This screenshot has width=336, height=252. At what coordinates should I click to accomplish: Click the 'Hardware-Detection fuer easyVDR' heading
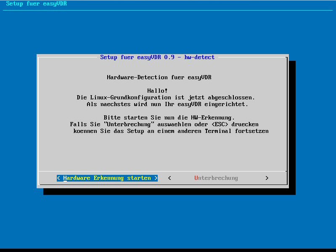[x=159, y=77]
